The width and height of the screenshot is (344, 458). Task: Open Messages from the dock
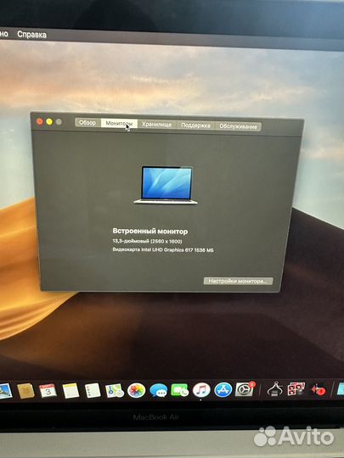tap(158, 391)
